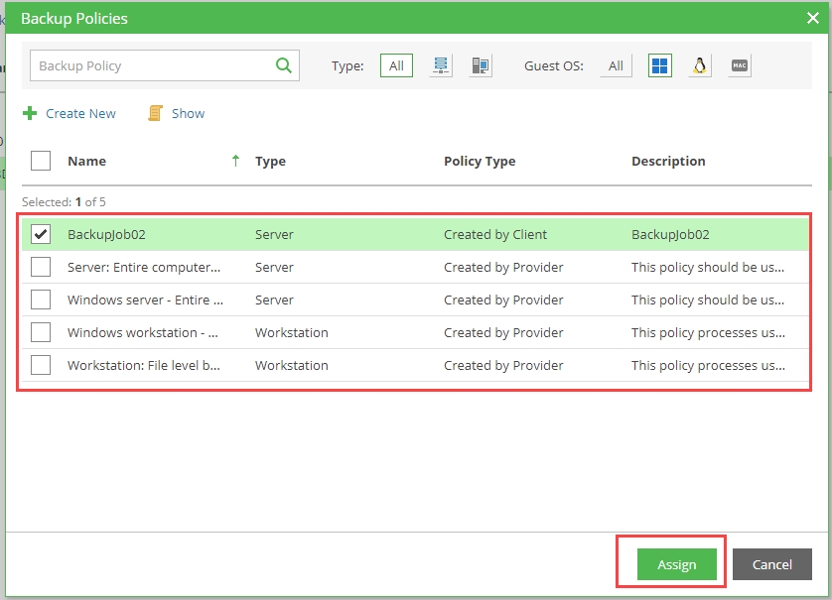Click the Show scroll icon
Screen dimensions: 832x600
[155, 114]
